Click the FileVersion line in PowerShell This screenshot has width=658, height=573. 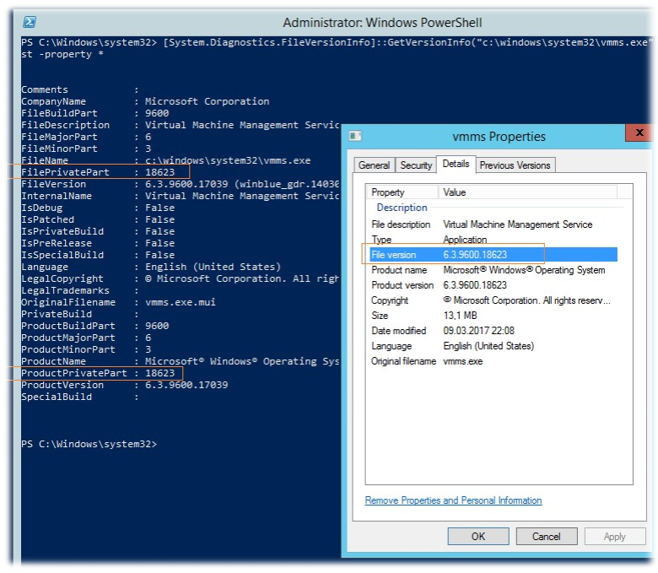coord(181,184)
